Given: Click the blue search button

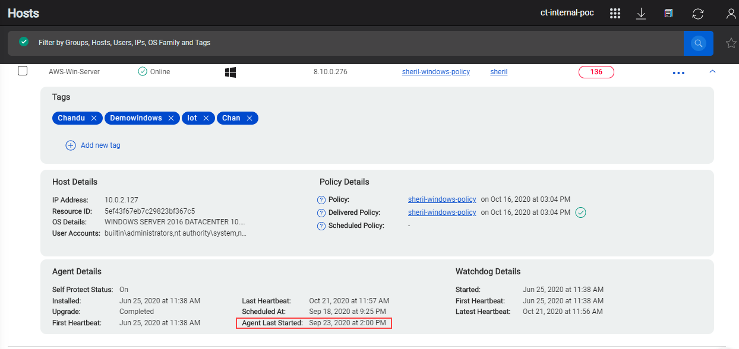Looking at the screenshot, I should [x=699, y=43].
